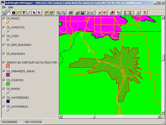This screenshot has height=125, width=166.
Task: Activate the hand pan tool
Action: 8,13
